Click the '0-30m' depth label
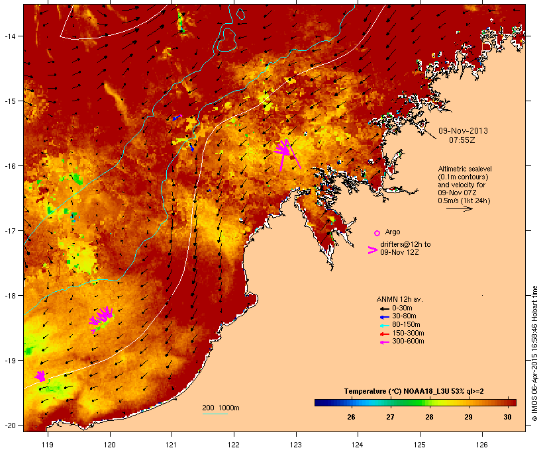Image resolution: width=543 pixels, height=450 pixels. [402, 308]
